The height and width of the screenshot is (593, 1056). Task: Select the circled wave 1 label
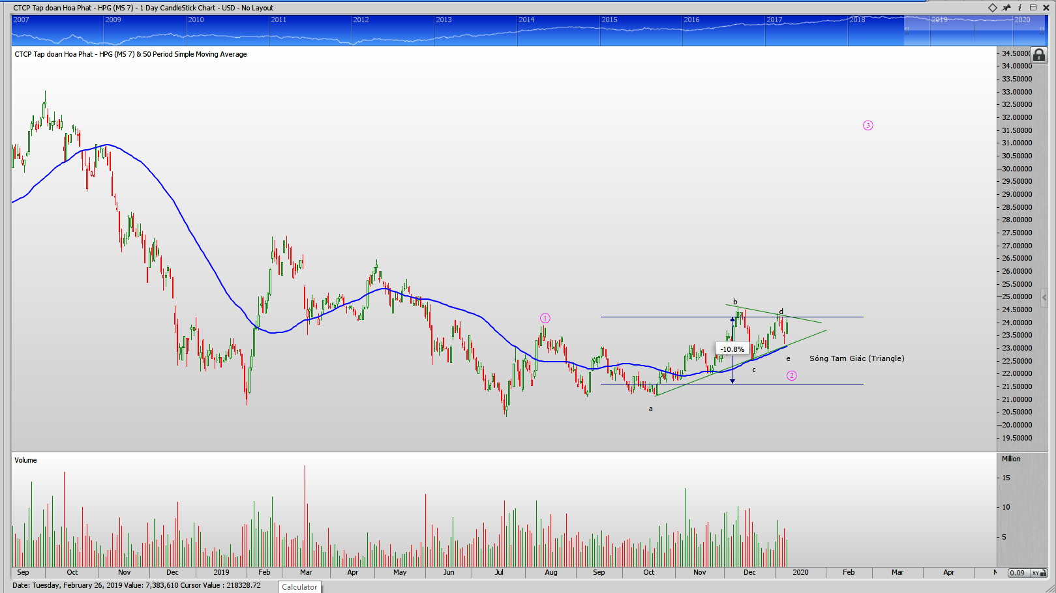pyautogui.click(x=545, y=318)
